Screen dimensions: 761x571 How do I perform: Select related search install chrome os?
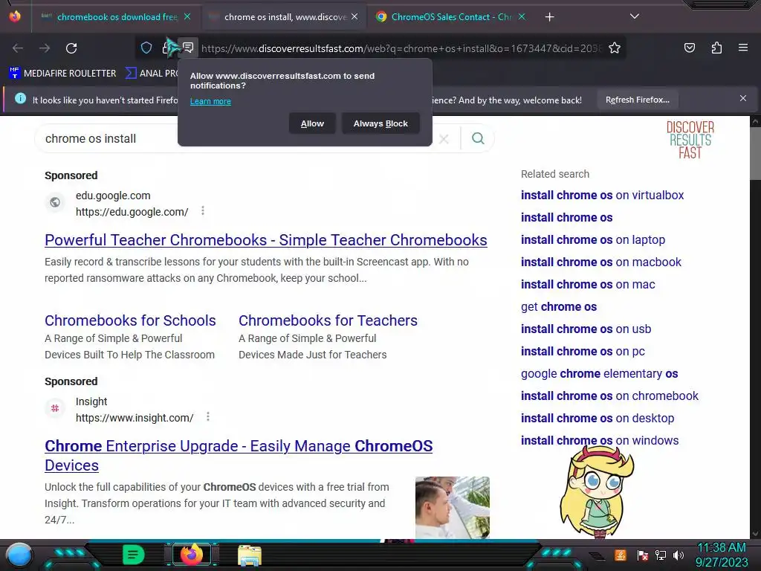(566, 218)
